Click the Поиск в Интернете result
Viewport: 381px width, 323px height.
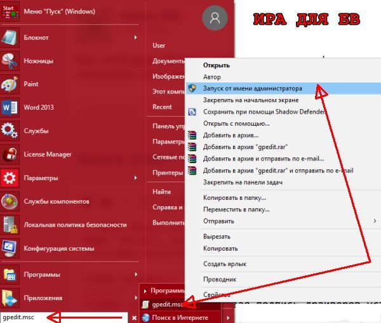(x=180, y=318)
